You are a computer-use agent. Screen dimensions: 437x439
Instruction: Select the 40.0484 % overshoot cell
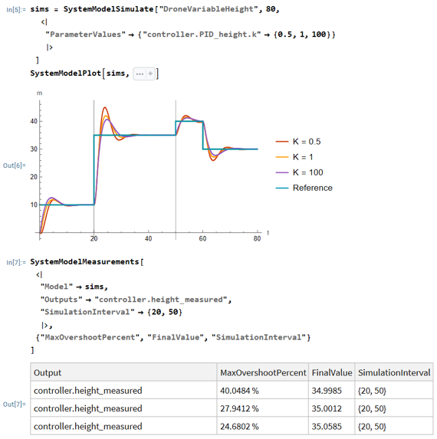tap(263, 391)
